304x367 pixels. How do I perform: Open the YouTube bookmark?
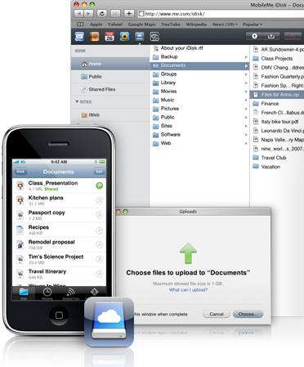pyautogui.click(x=171, y=25)
